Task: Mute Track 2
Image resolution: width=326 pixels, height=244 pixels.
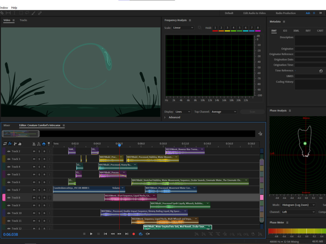Action: pos(34,151)
